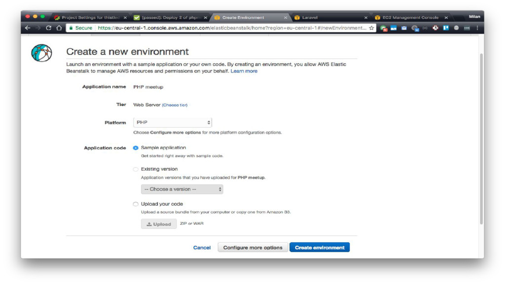The width and height of the screenshot is (505, 284).
Task: Click the dark extension icon with dots
Action: click(467, 28)
